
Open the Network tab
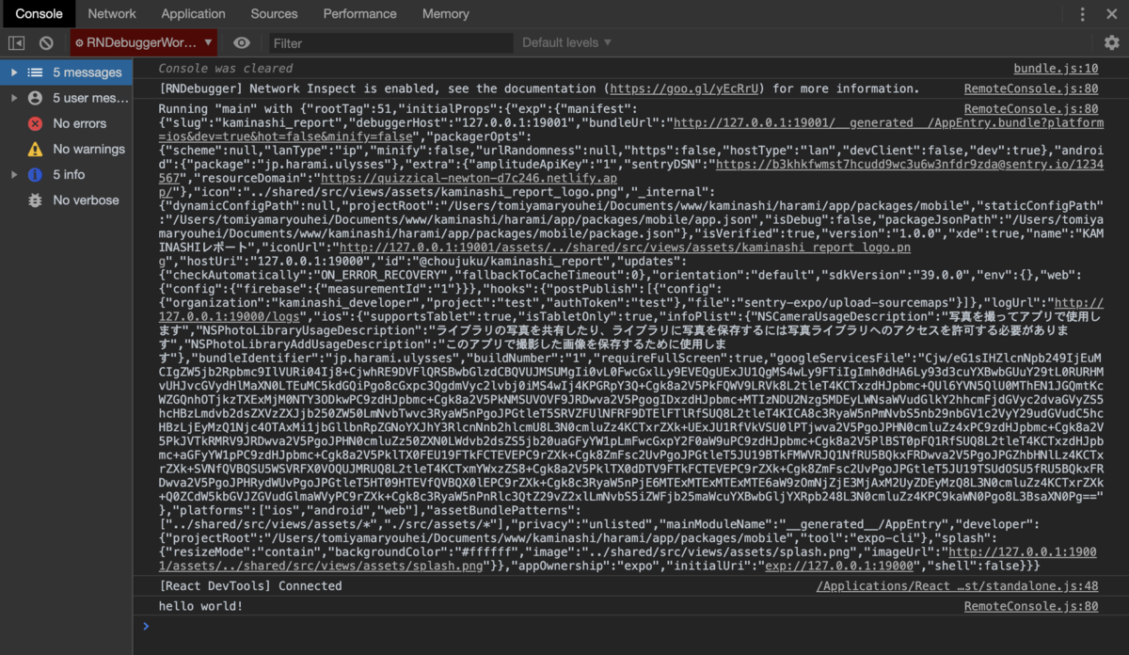(x=112, y=14)
